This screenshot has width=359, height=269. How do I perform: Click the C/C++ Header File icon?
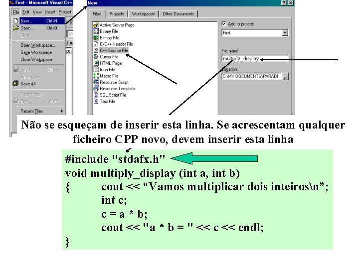96,44
